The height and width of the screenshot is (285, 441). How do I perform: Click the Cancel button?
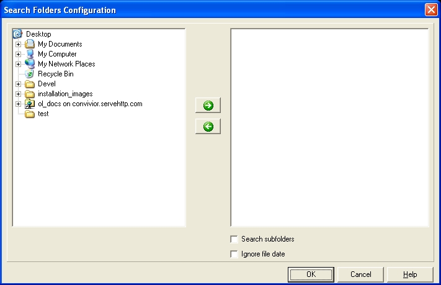click(360, 274)
